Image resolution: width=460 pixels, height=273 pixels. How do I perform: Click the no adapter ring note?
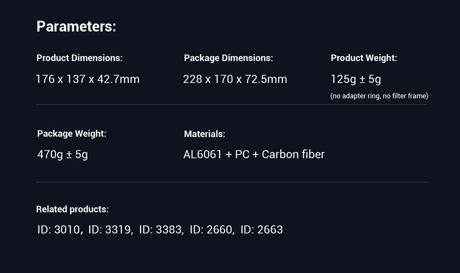tap(379, 96)
